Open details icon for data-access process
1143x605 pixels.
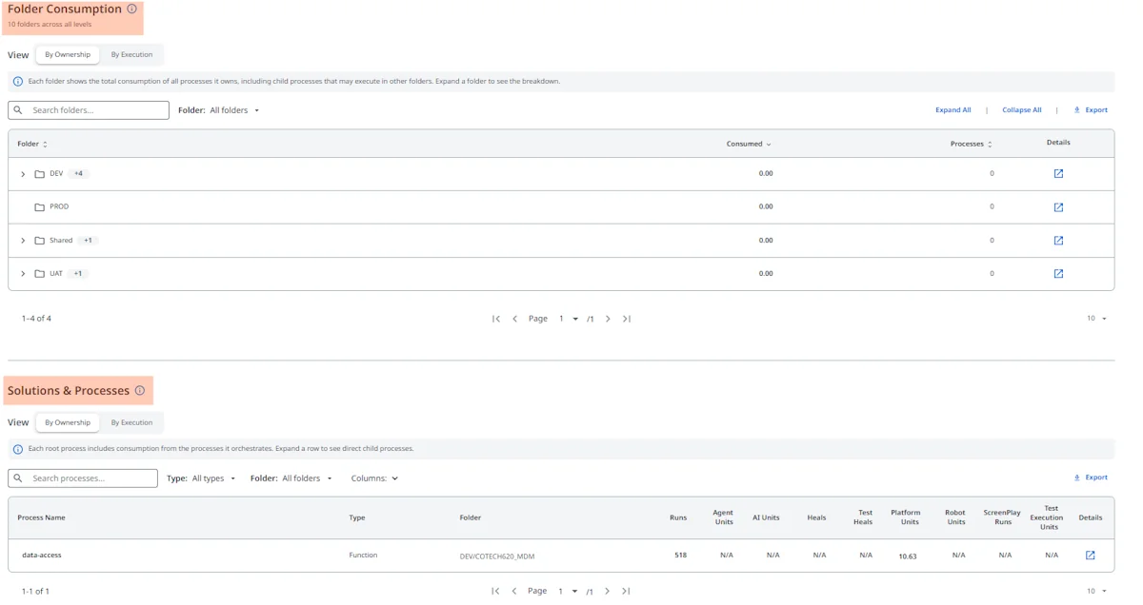(1091, 556)
